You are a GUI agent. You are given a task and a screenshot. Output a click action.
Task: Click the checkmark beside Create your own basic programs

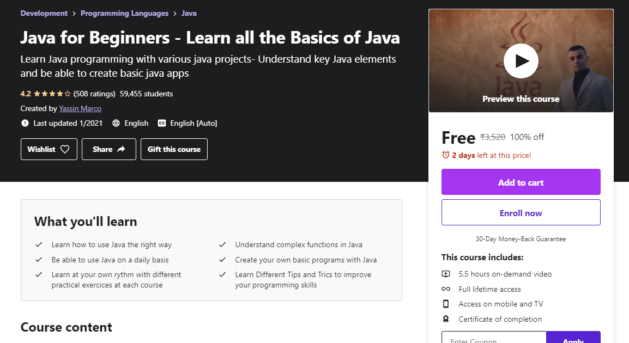click(x=222, y=260)
